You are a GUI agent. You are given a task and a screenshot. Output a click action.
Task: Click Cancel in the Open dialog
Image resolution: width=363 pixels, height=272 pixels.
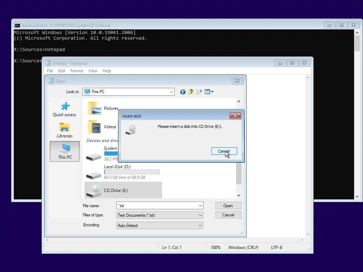228,215
